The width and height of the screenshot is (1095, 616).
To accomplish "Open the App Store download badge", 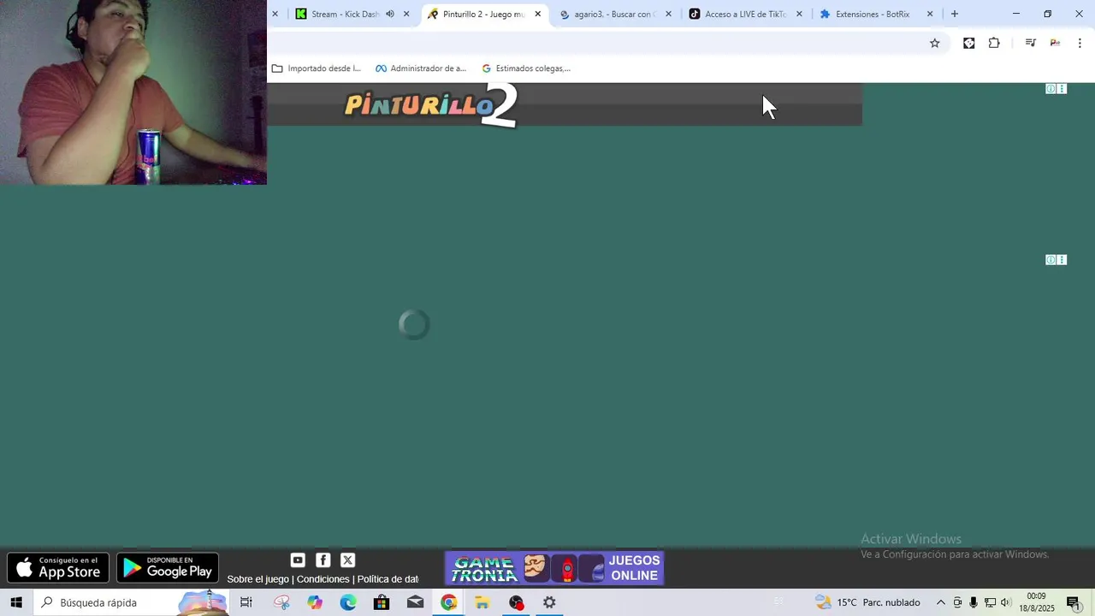I will [x=58, y=568].
